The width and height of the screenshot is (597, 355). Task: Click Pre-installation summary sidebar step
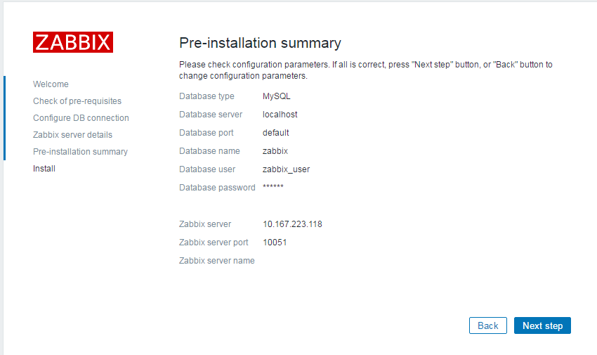(80, 152)
